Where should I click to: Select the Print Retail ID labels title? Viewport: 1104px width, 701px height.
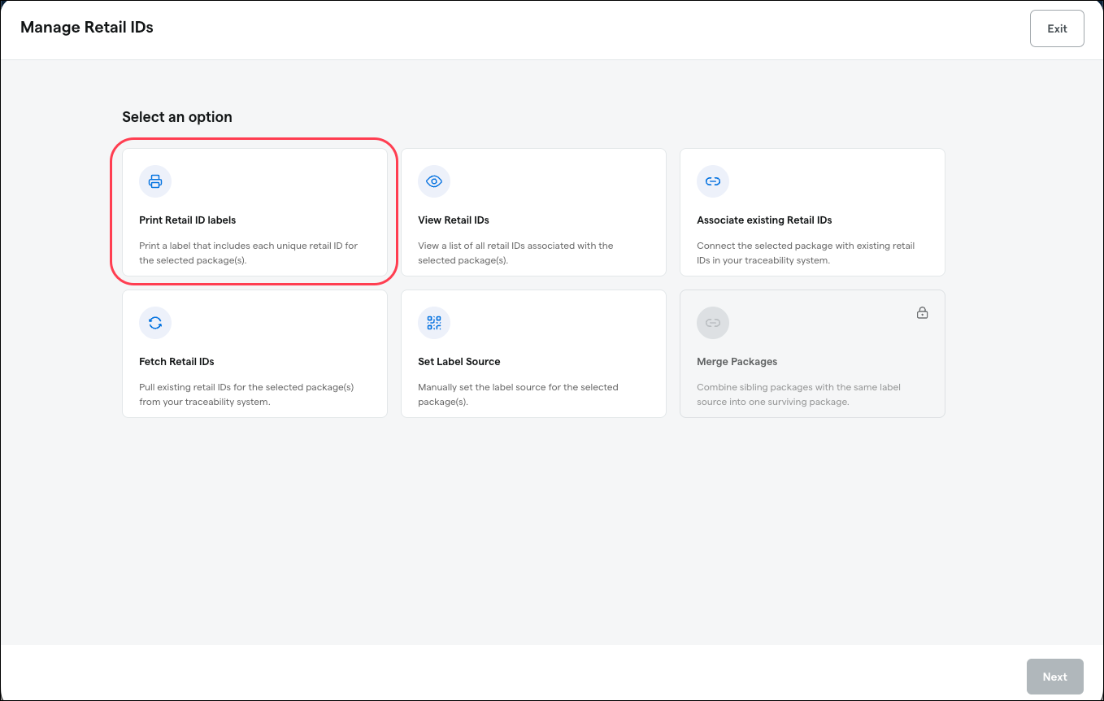point(188,220)
